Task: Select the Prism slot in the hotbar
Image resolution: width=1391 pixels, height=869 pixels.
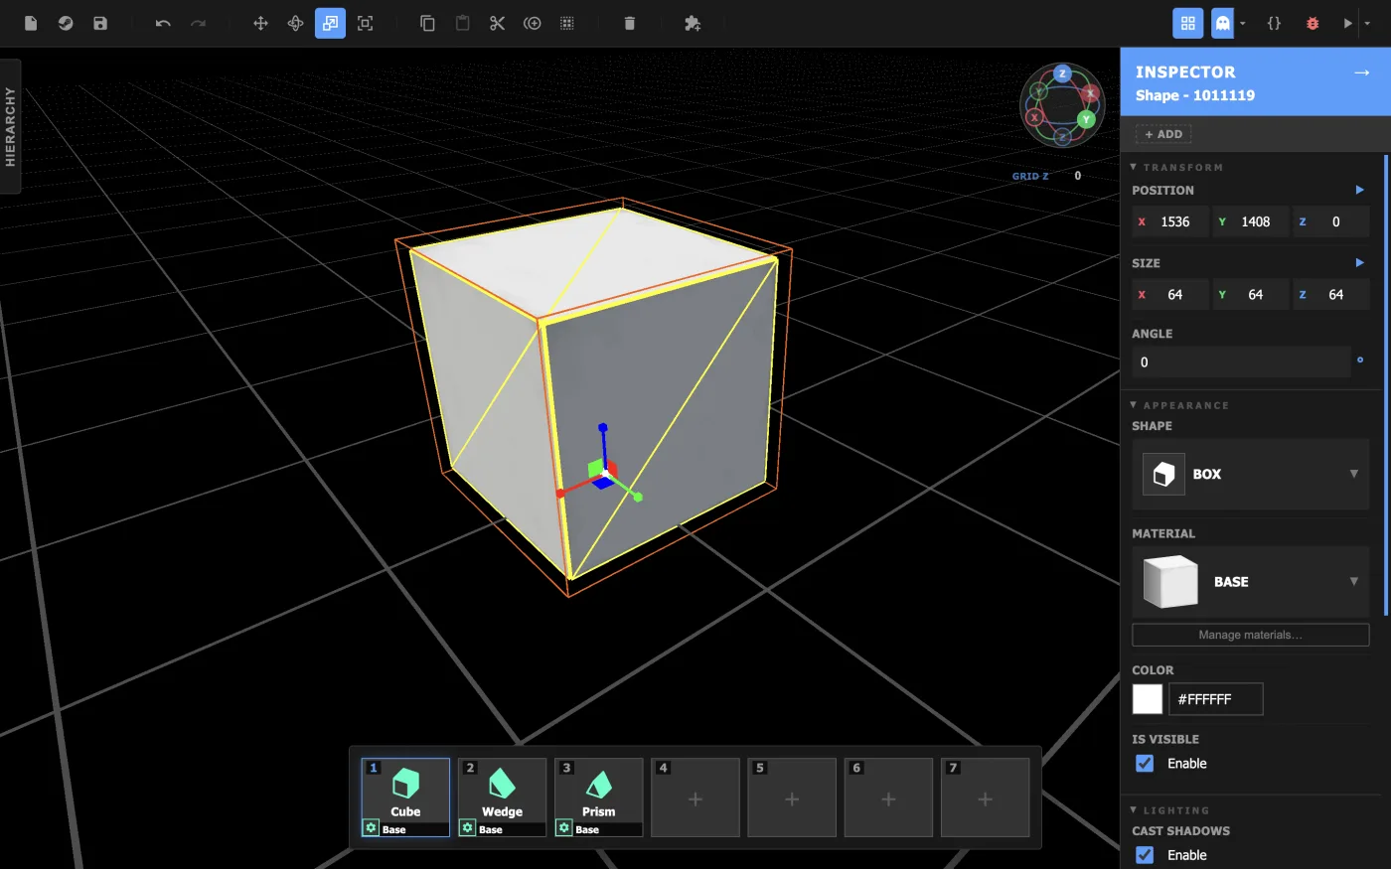Action: click(598, 797)
